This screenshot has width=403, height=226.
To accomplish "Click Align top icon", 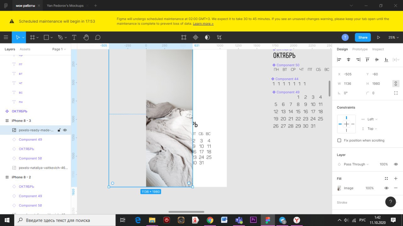I will (x=367, y=60).
